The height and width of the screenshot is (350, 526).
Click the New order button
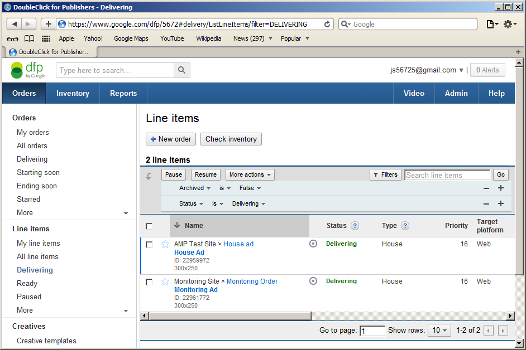[x=171, y=139]
